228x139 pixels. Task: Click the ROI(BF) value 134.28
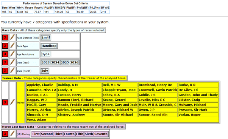tap(60, 12)
